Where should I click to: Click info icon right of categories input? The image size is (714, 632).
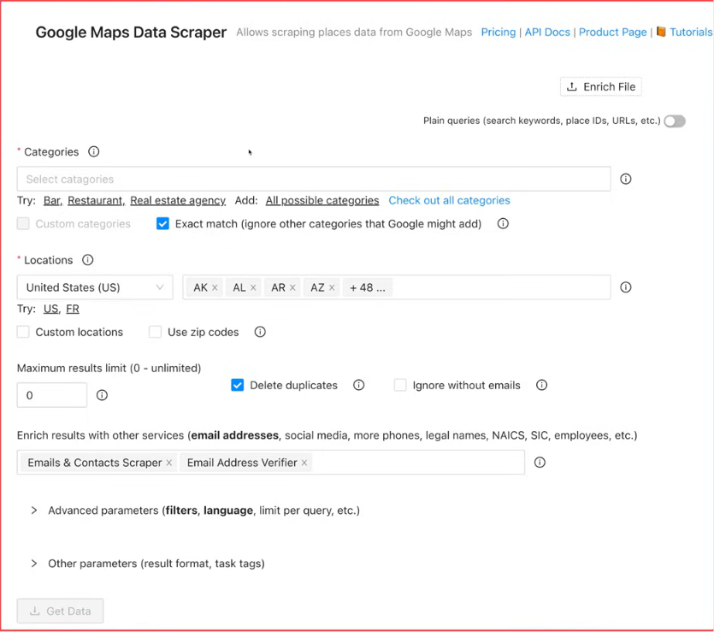click(x=626, y=179)
